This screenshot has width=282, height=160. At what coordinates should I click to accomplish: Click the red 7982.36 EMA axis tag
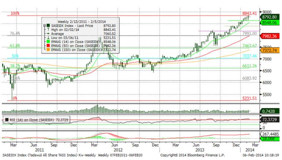(270, 36)
